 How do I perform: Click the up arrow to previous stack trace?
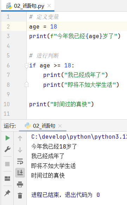(x=20, y=138)
